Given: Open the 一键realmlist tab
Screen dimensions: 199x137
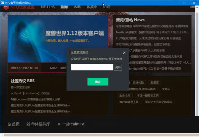Looking at the screenshot, I should [71, 124].
